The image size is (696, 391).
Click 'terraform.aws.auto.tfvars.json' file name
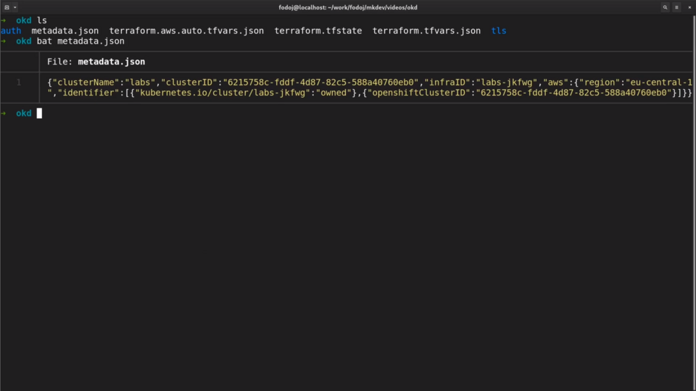tap(186, 30)
